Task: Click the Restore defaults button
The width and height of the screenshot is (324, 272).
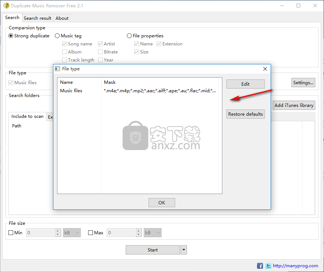Action: (x=245, y=114)
